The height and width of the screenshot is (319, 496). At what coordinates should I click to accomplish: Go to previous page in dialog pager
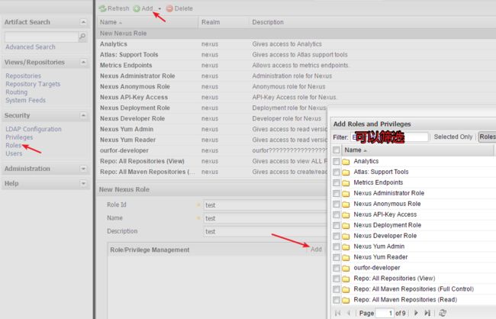(349, 313)
